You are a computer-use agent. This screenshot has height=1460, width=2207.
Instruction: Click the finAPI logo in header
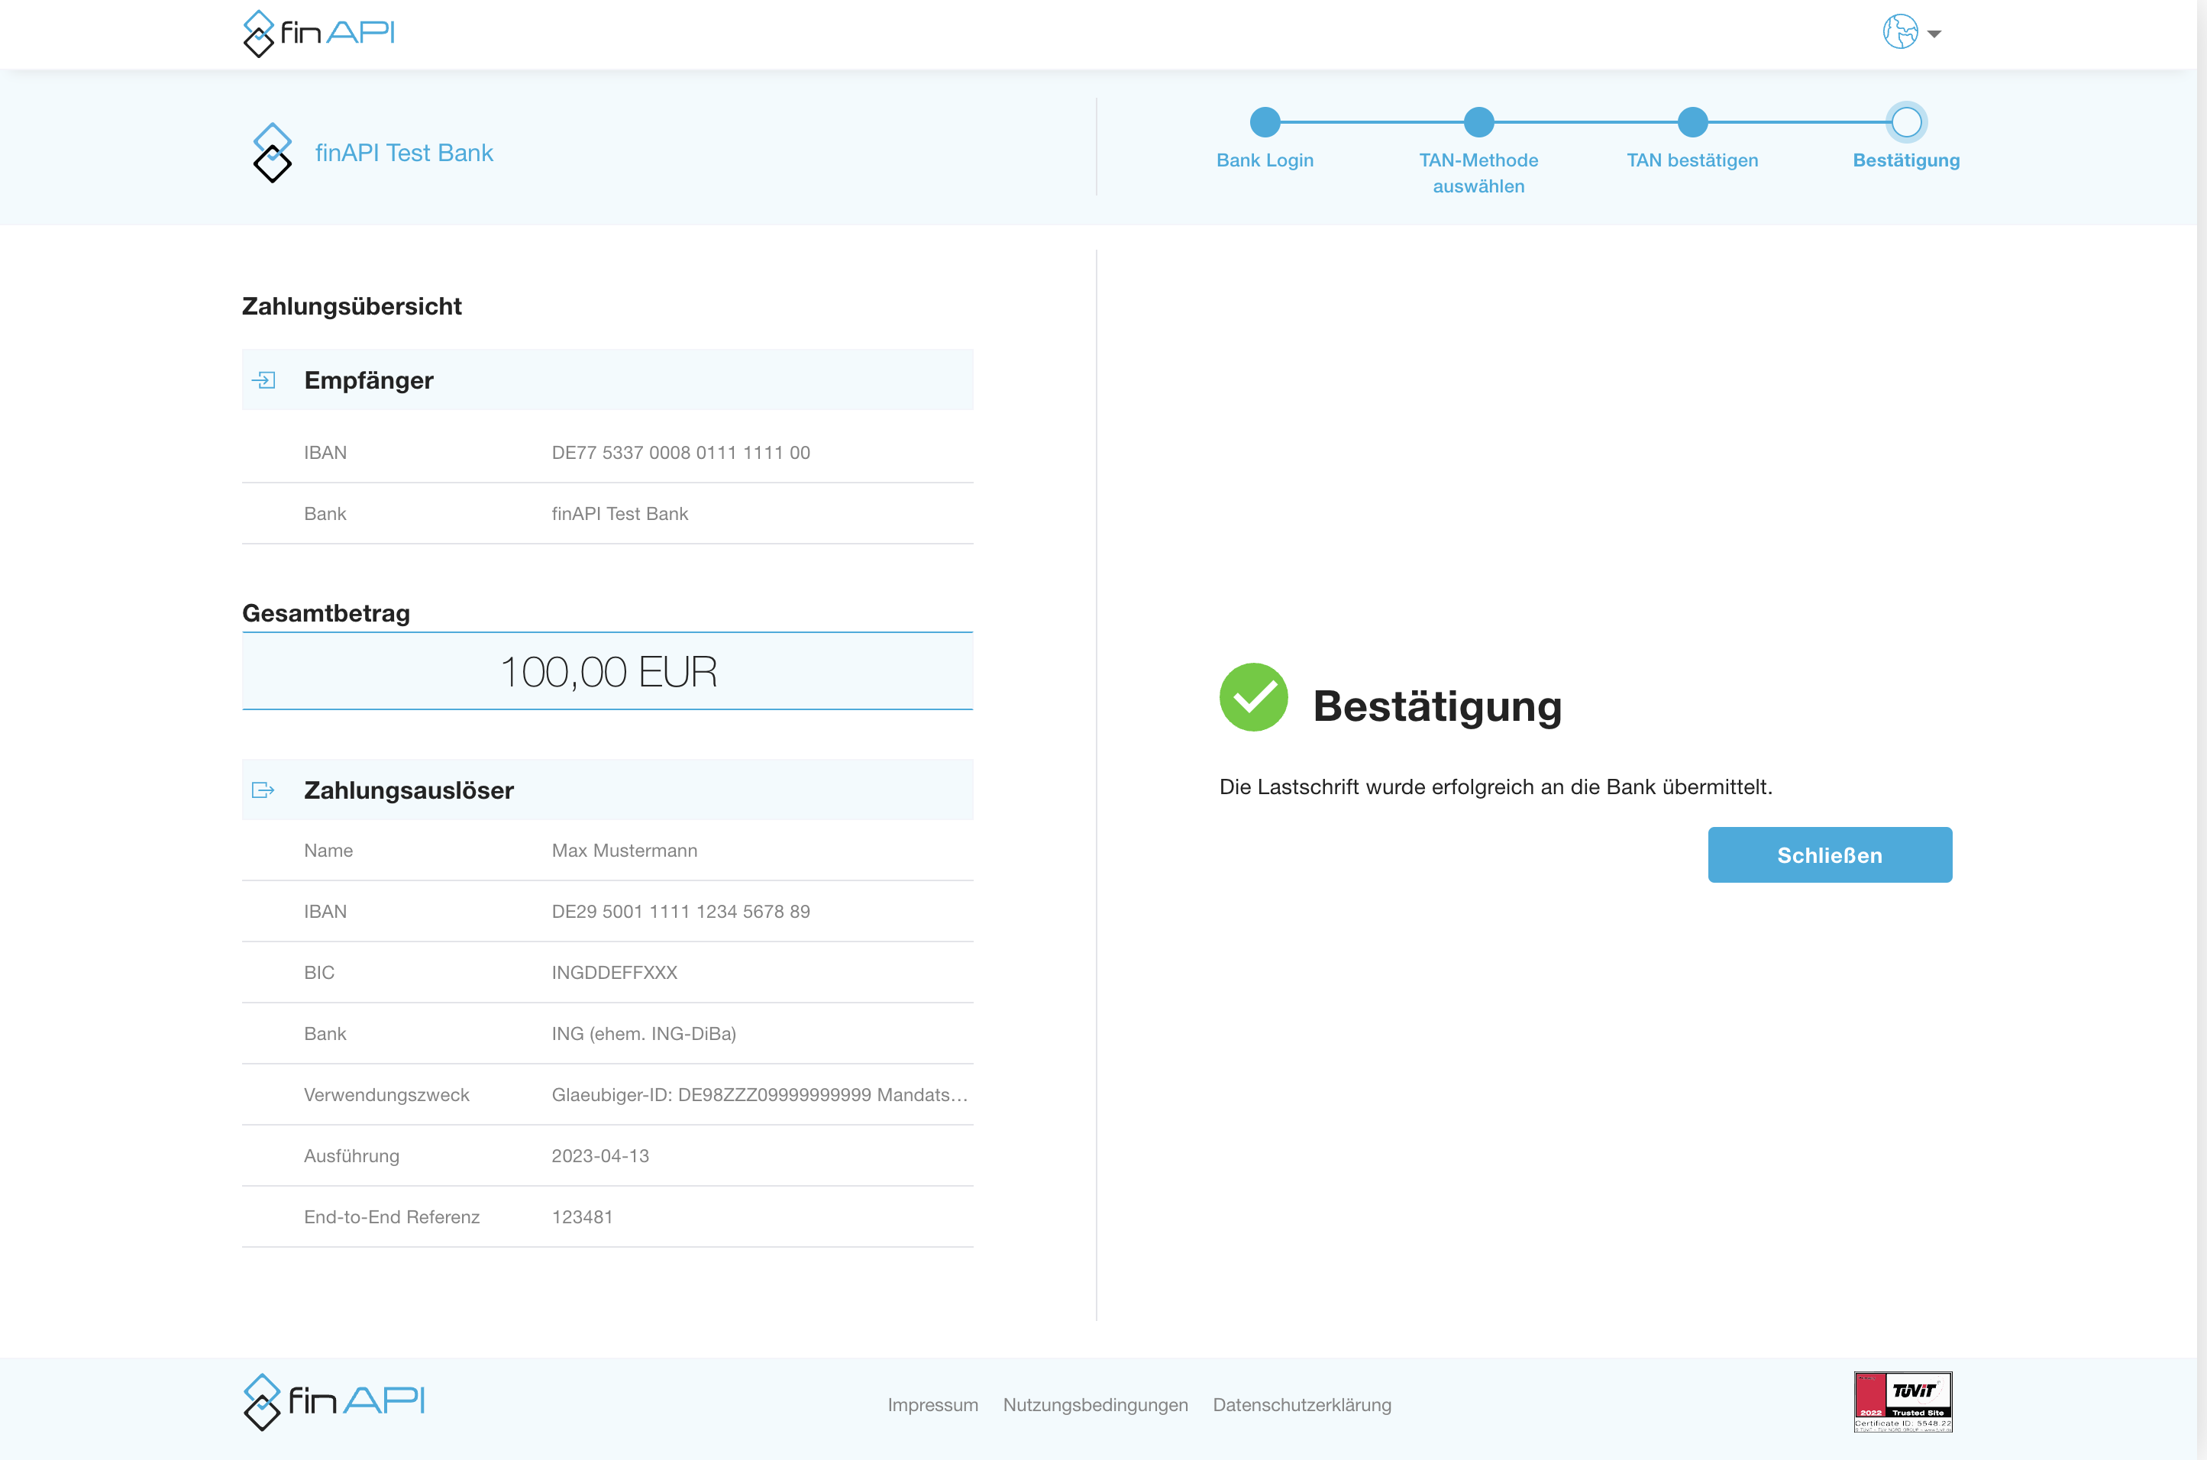click(x=318, y=34)
